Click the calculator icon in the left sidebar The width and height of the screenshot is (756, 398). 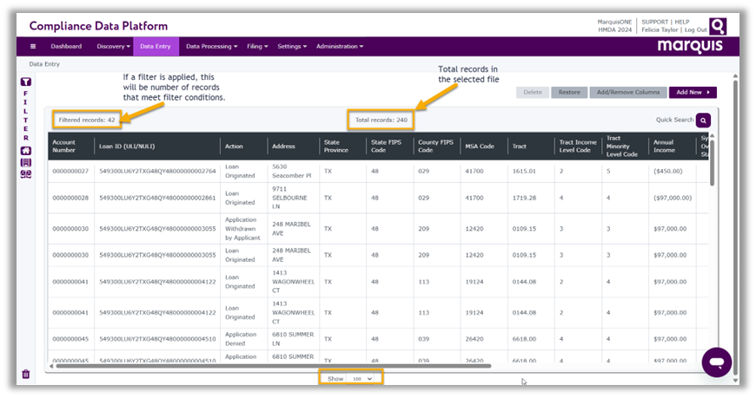(x=25, y=162)
